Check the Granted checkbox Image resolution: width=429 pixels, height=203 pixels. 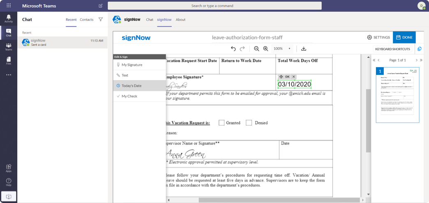tap(221, 123)
